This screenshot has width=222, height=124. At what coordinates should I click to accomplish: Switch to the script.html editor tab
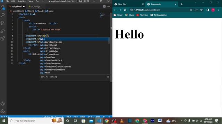pos(17,7)
